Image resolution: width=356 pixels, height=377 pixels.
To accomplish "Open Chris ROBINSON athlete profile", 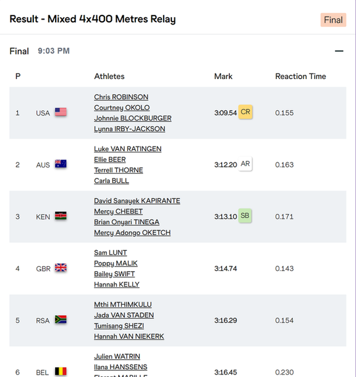I will pyautogui.click(x=121, y=97).
